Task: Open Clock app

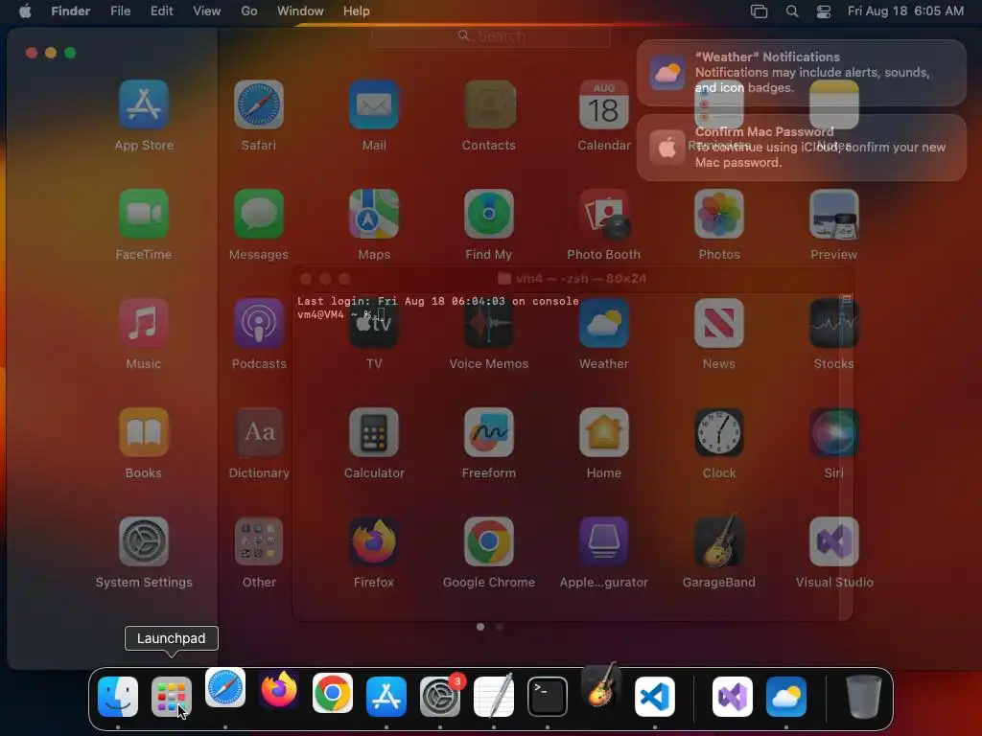Action: pyautogui.click(x=719, y=432)
